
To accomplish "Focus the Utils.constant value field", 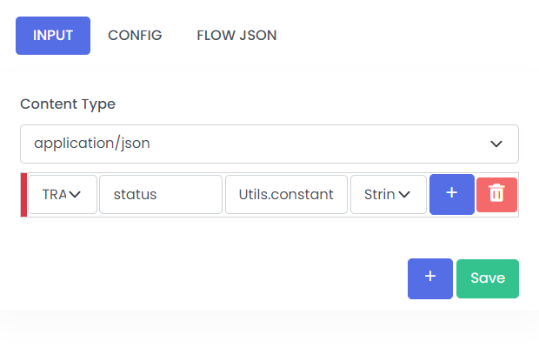I will tap(286, 195).
